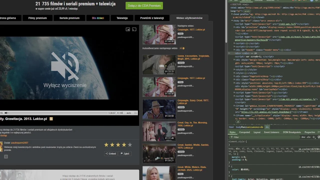Report the video with Zgłoś button
320x180 pixels.
(x=125, y=153)
